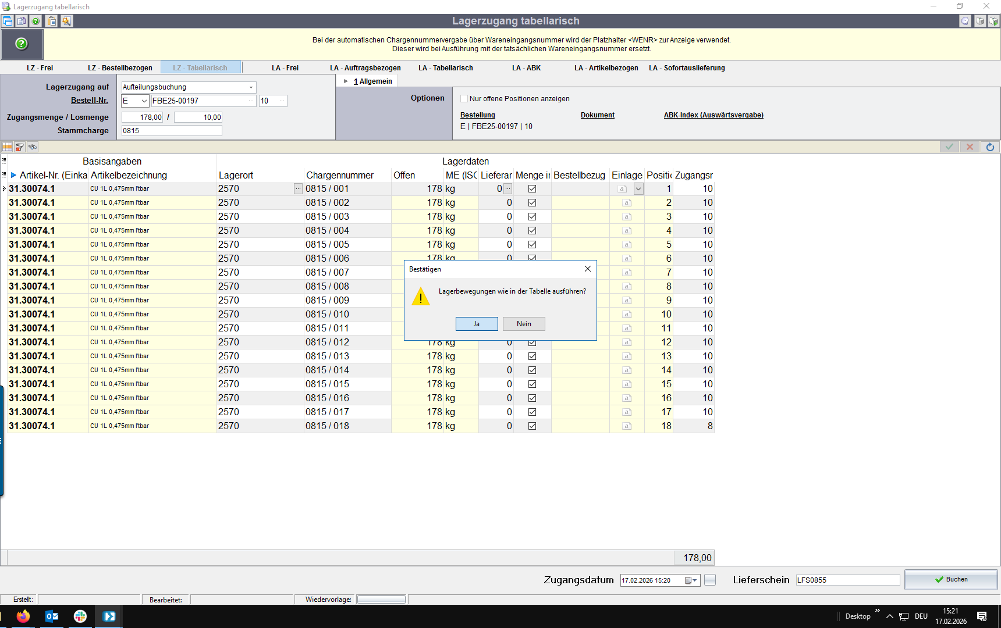The image size is (1001, 628).
Task: Toggle checkbox in row with Charge 0815 / 016
Action: pyautogui.click(x=532, y=398)
